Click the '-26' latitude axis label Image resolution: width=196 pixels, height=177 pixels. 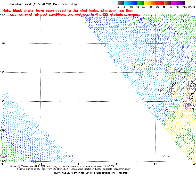coord(3,101)
